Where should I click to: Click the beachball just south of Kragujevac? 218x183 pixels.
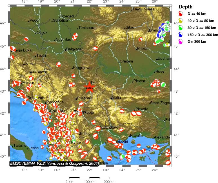click(74, 75)
